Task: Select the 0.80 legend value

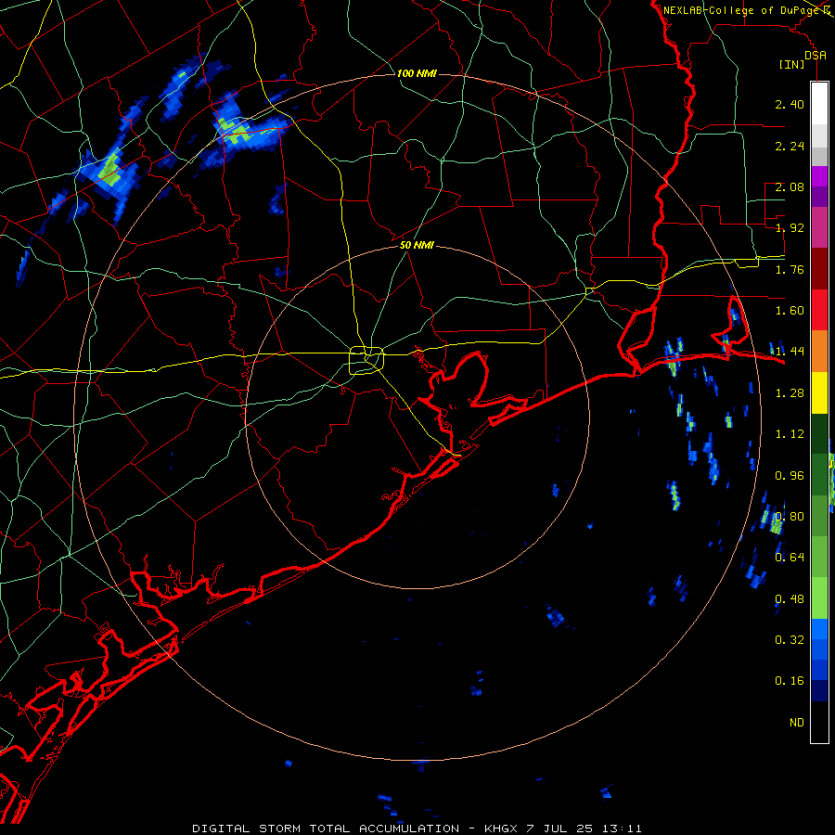Action: click(790, 517)
